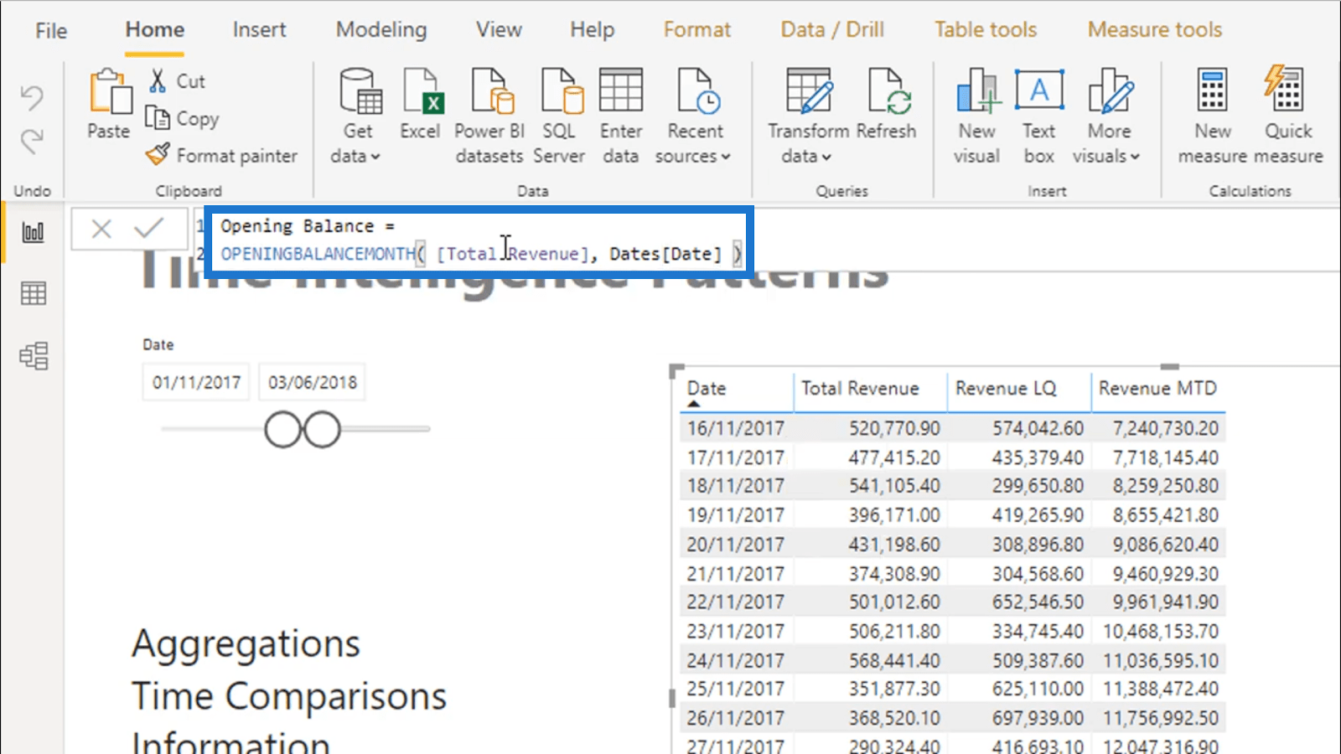Screen dimensions: 1341x754
Task: Select the 24/11/2017 date cell
Action: coord(736,661)
